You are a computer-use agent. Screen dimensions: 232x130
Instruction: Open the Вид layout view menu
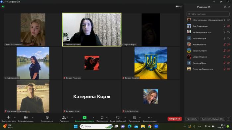[x=179, y=7]
